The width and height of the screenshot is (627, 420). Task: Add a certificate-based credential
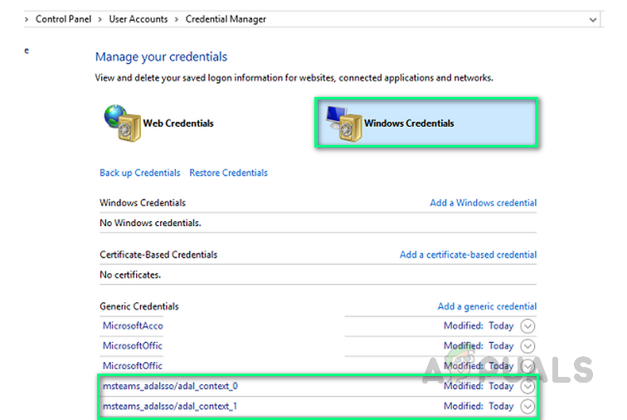468,255
